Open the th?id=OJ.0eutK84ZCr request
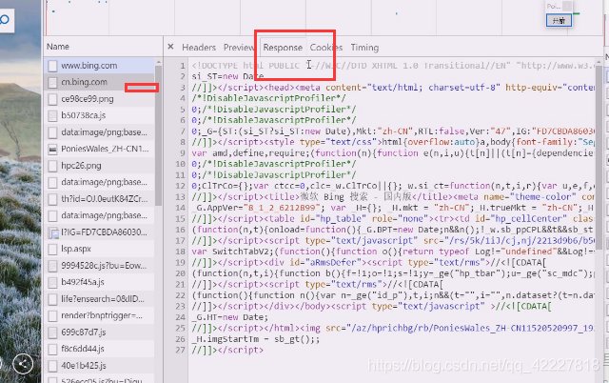The height and width of the screenshot is (383, 609). coord(99,199)
